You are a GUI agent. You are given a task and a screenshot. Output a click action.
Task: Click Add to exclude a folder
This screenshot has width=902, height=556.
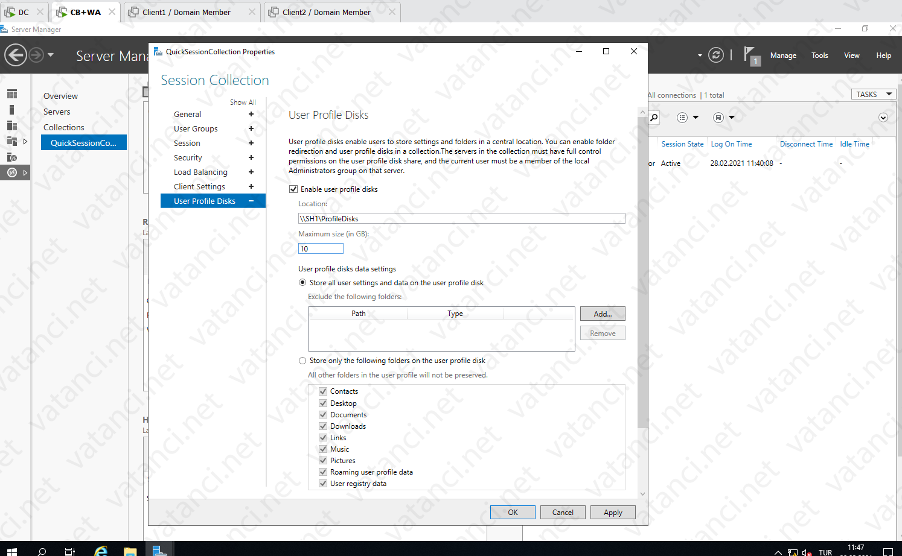pos(602,314)
